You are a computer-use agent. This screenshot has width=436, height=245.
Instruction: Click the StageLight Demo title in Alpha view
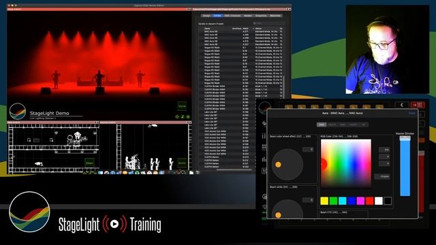tap(49, 113)
